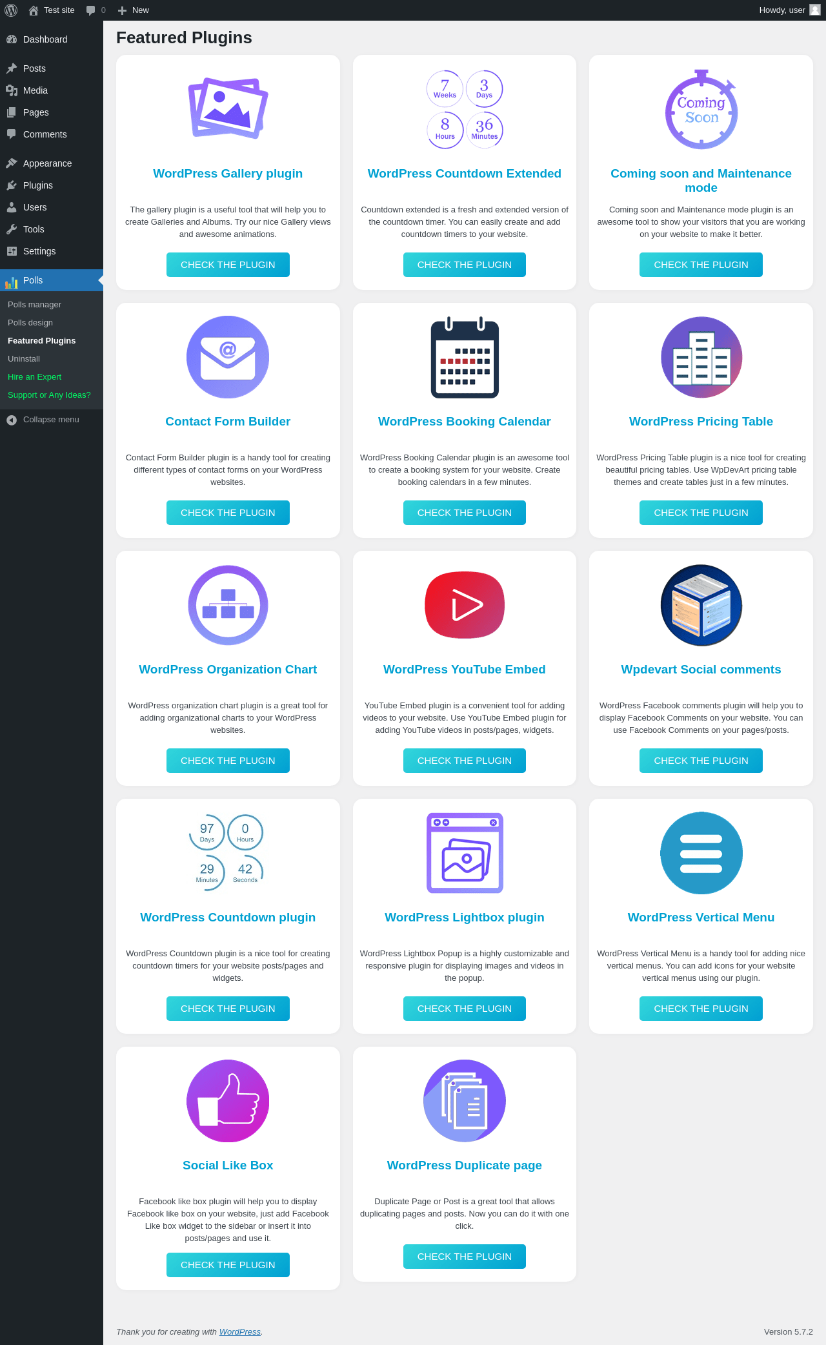
Task: Click the Coming Soon stopwatch icon
Action: (701, 109)
